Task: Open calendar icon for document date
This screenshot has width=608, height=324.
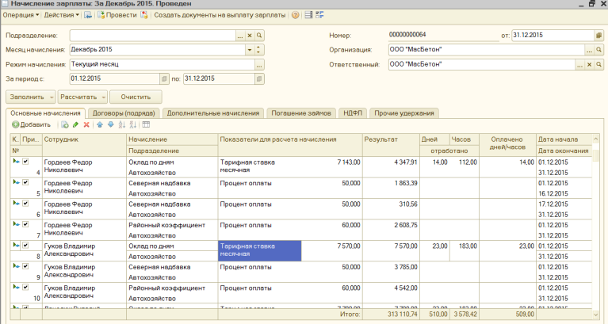Action: pyautogui.click(x=599, y=36)
